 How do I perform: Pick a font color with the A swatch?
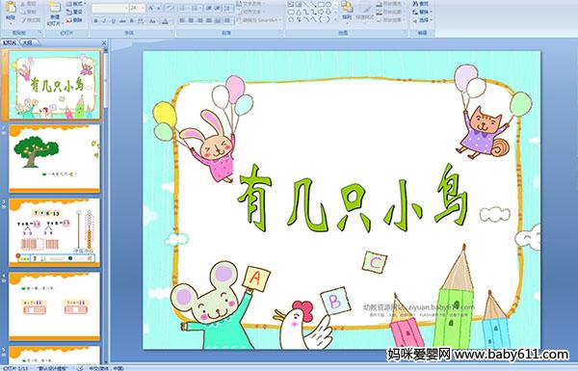pyautogui.click(x=165, y=21)
